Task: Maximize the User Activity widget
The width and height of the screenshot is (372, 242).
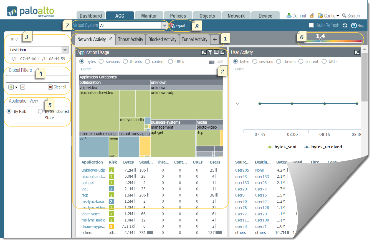Action: click(357, 52)
